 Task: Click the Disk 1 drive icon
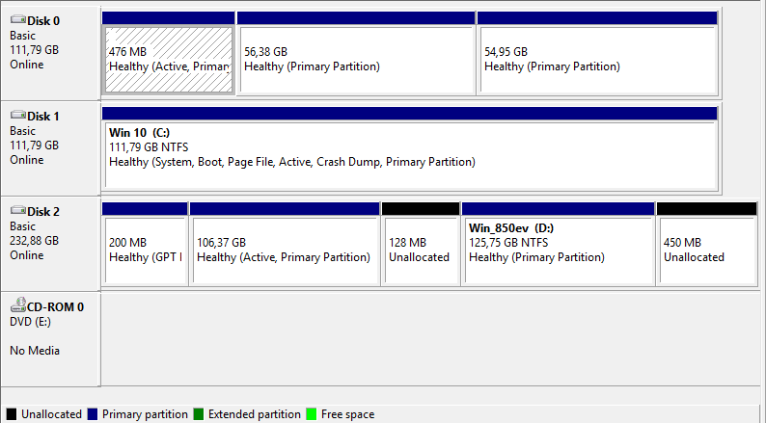pos(16,116)
